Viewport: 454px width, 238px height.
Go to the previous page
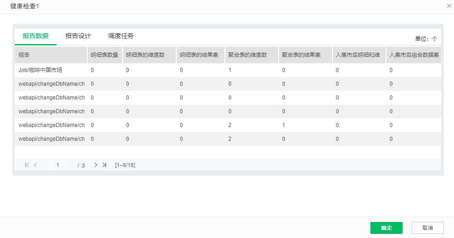[36, 165]
